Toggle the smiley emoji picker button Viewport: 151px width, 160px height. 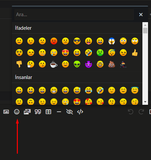pyautogui.click(x=17, y=112)
